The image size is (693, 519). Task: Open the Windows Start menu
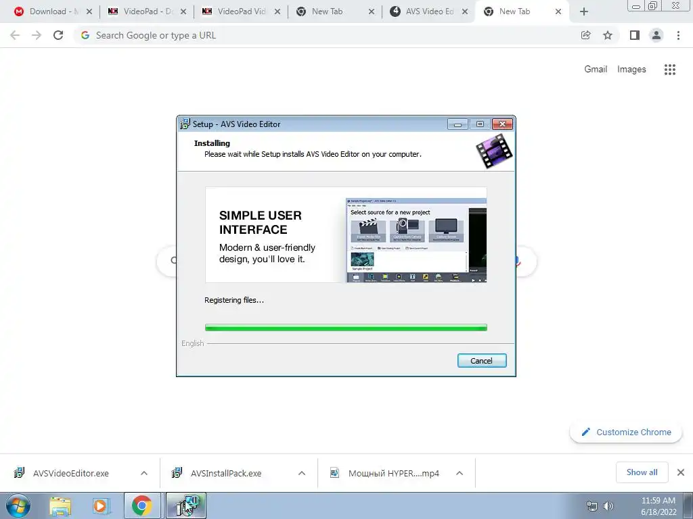(18, 505)
